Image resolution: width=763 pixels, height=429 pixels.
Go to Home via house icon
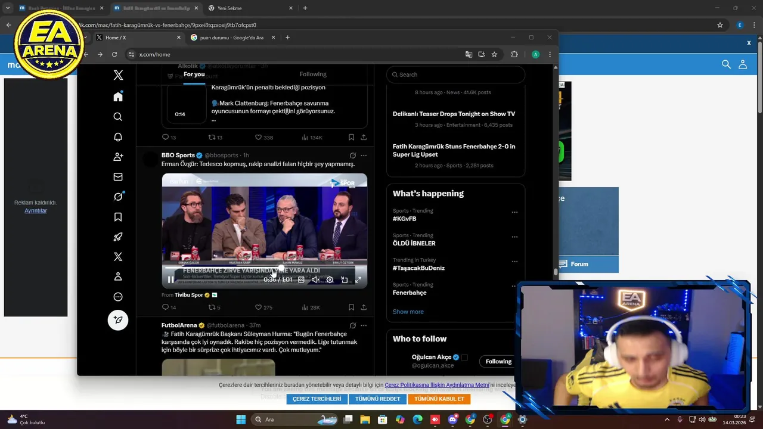pos(118,97)
